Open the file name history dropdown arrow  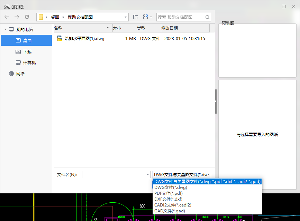click(x=148, y=175)
